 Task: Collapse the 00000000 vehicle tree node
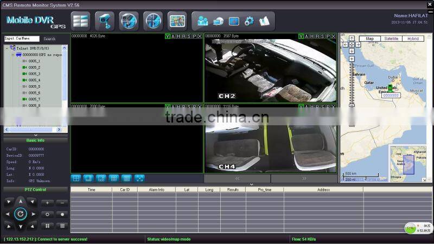[13, 55]
